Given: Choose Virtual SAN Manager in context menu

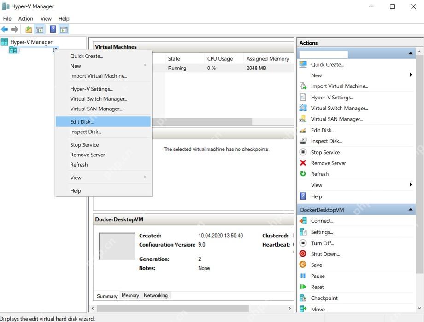Looking at the screenshot, I should [x=103, y=109].
